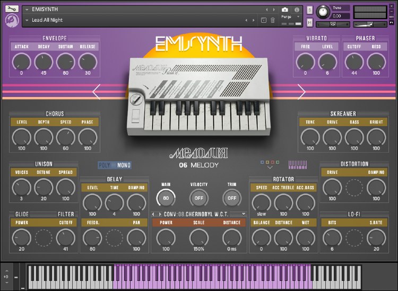Open the purple keyboard icon panel
This screenshot has height=291, width=398.
298,165
